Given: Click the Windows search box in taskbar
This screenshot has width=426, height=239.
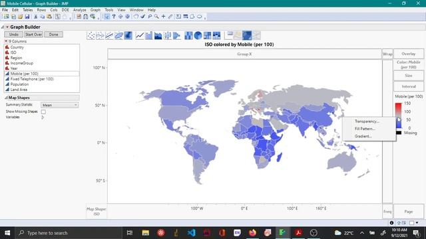Looking at the screenshot, I should tap(69, 233).
